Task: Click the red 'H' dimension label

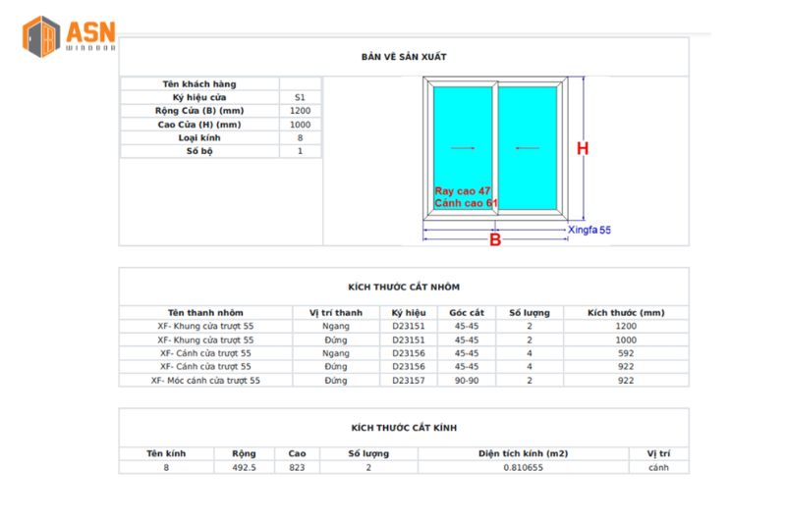Action: coord(583,148)
